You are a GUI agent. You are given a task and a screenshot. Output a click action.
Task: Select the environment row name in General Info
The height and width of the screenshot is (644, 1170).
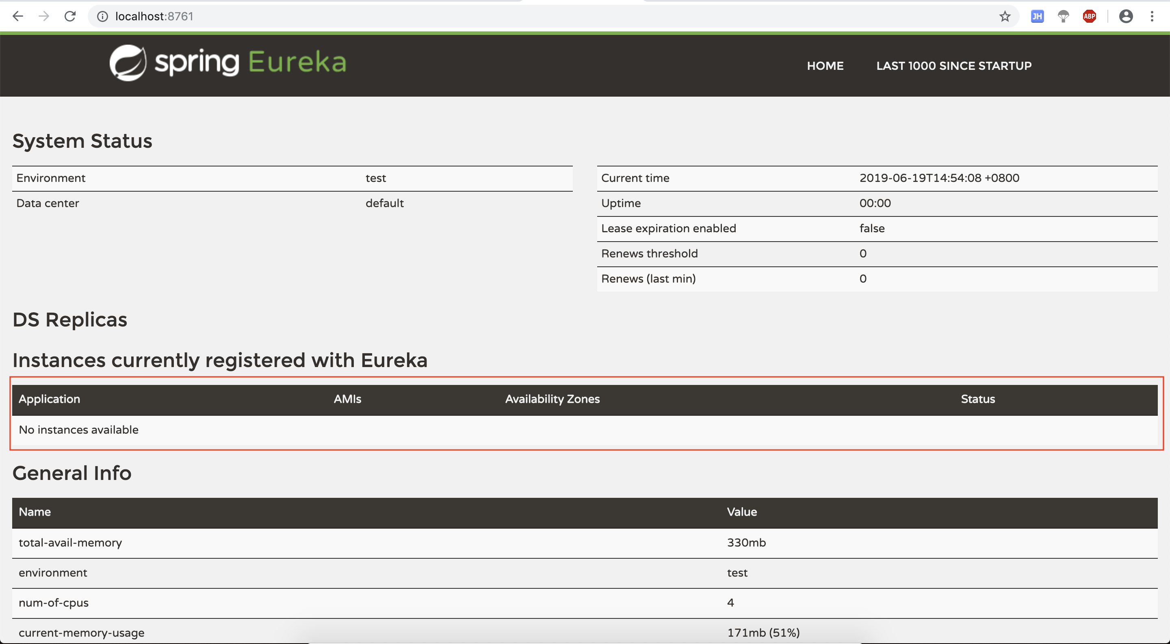[x=53, y=573]
